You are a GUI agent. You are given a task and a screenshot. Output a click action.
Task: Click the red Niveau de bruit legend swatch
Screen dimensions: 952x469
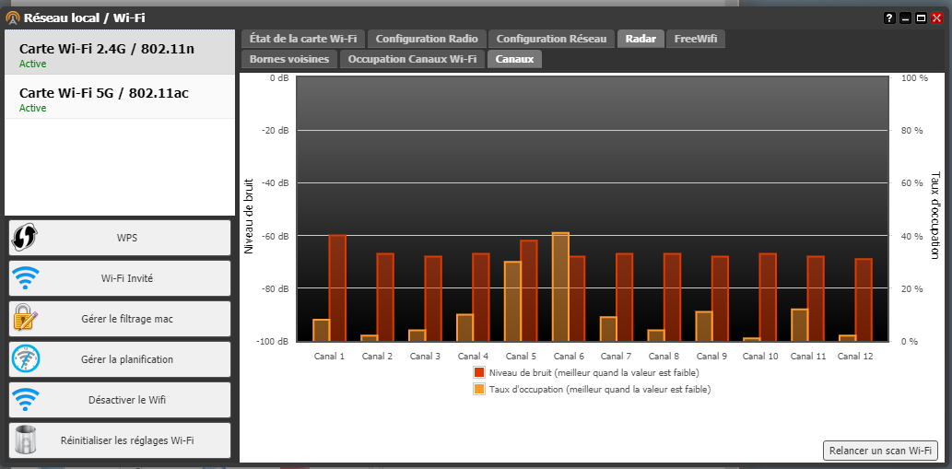click(479, 372)
